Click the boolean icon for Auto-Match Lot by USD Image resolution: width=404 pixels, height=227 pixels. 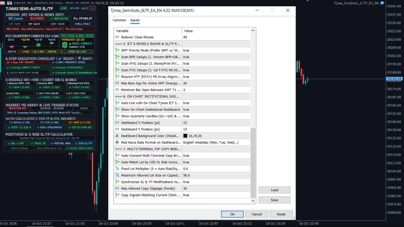tap(117, 162)
